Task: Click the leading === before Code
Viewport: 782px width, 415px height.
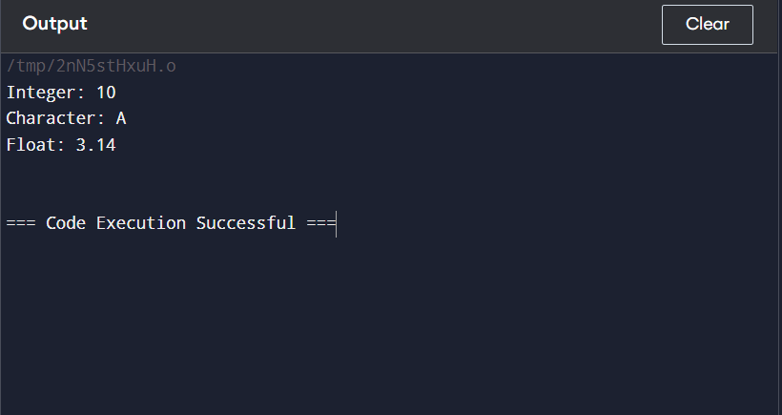Action: pos(21,223)
